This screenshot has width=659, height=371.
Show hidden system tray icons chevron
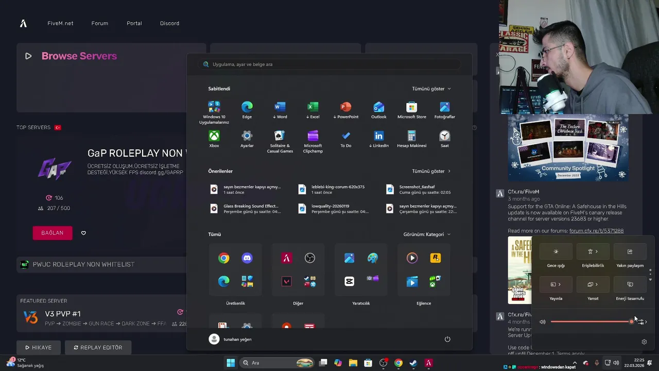pos(576,363)
